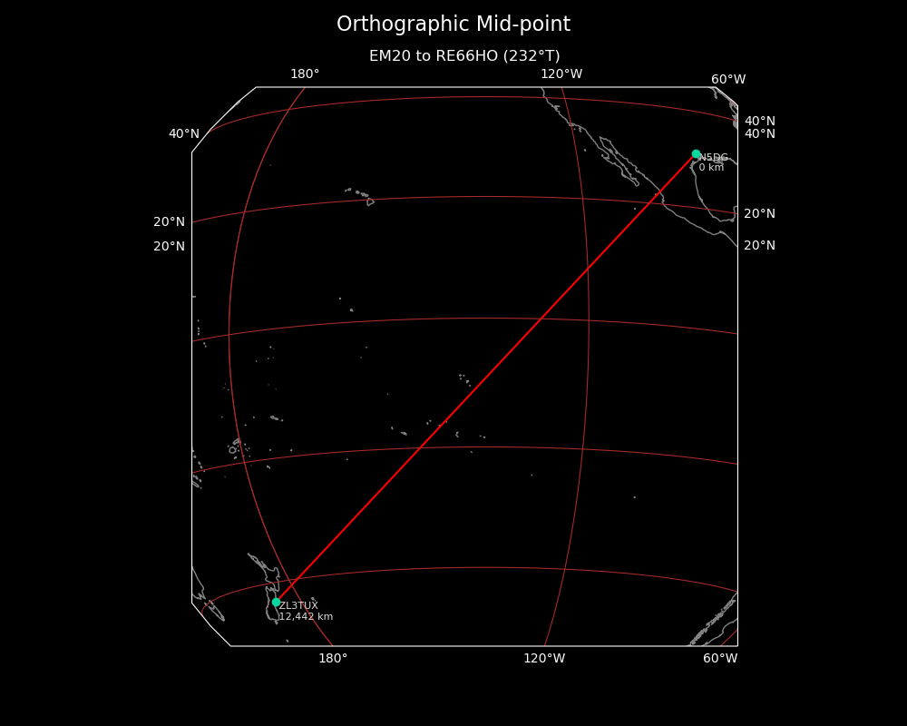Click the ZL3TUX station marker dot

276,602
